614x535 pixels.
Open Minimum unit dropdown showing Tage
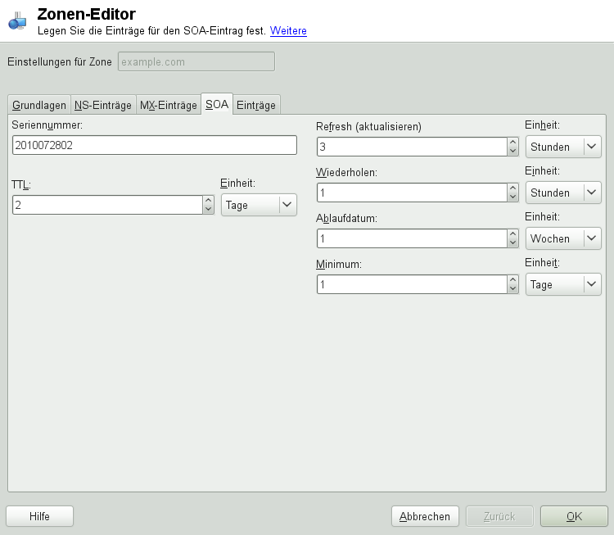click(563, 284)
